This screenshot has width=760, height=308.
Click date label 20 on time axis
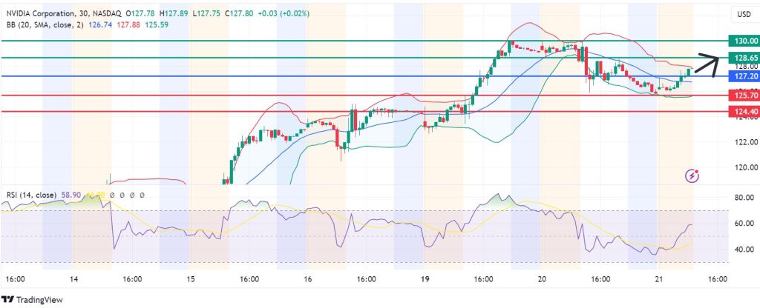(x=543, y=279)
